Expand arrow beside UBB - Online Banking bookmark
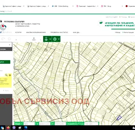This screenshot has height=130, width=135. pyautogui.click(x=73, y=6)
